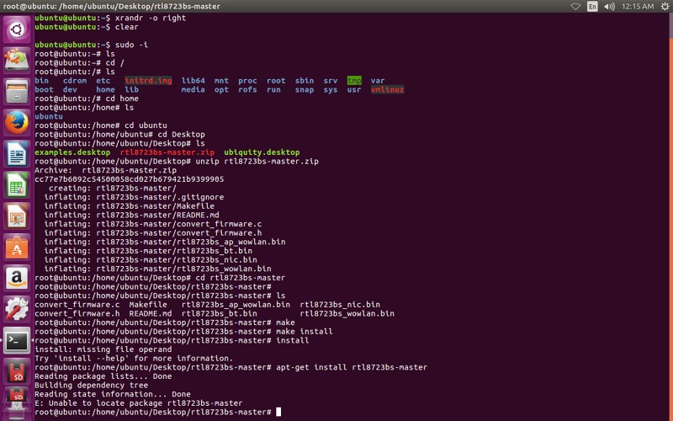Click the Amazon launcher icon
673x421 pixels.
coord(17,279)
